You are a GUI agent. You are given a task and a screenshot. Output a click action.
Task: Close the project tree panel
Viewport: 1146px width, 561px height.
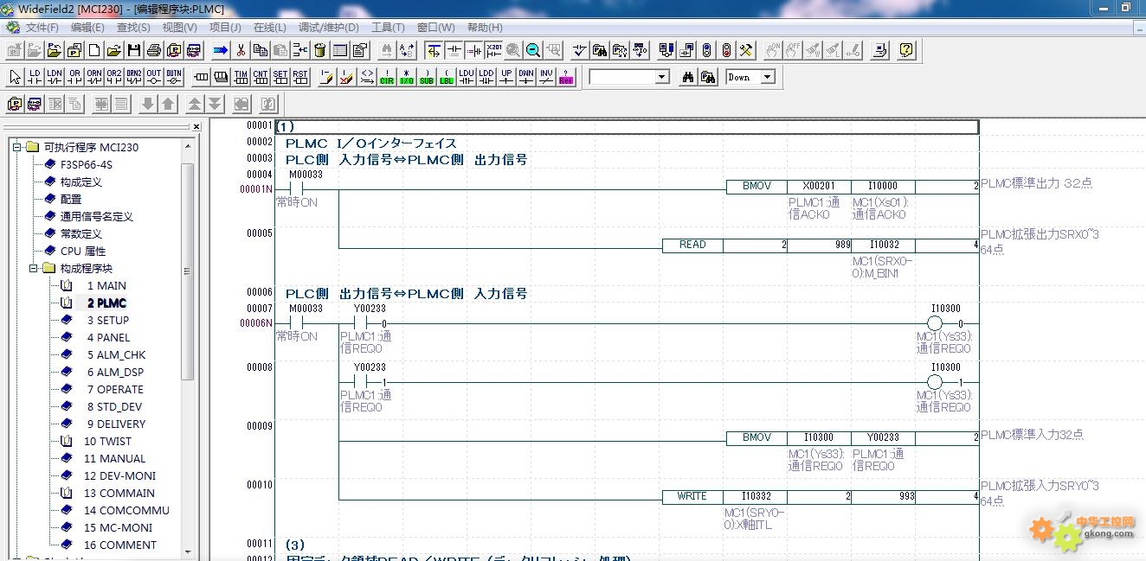tap(196, 126)
